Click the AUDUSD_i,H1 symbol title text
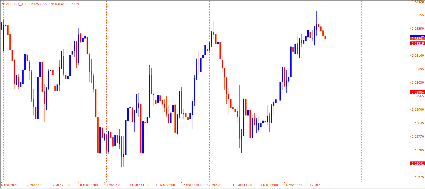Image resolution: width=425 pixels, height=189 pixels. tap(16, 4)
